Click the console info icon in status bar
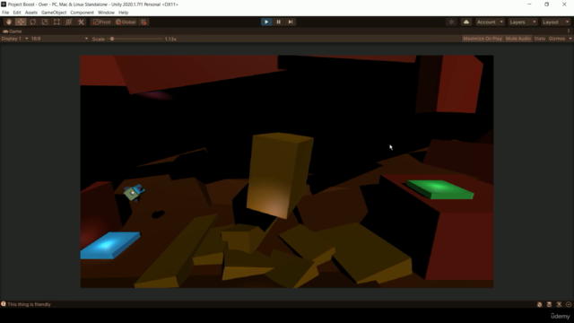The width and height of the screenshot is (574, 323). 4,304
